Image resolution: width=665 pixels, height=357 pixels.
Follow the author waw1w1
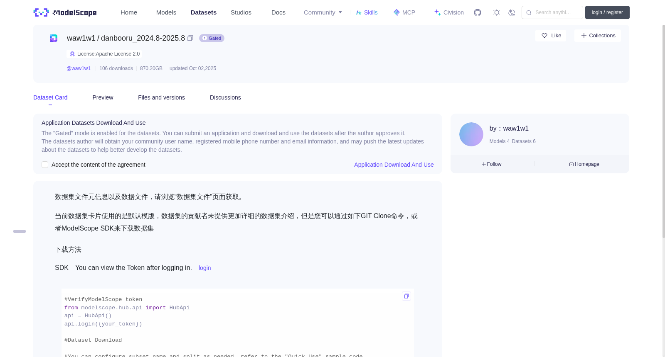click(x=492, y=164)
